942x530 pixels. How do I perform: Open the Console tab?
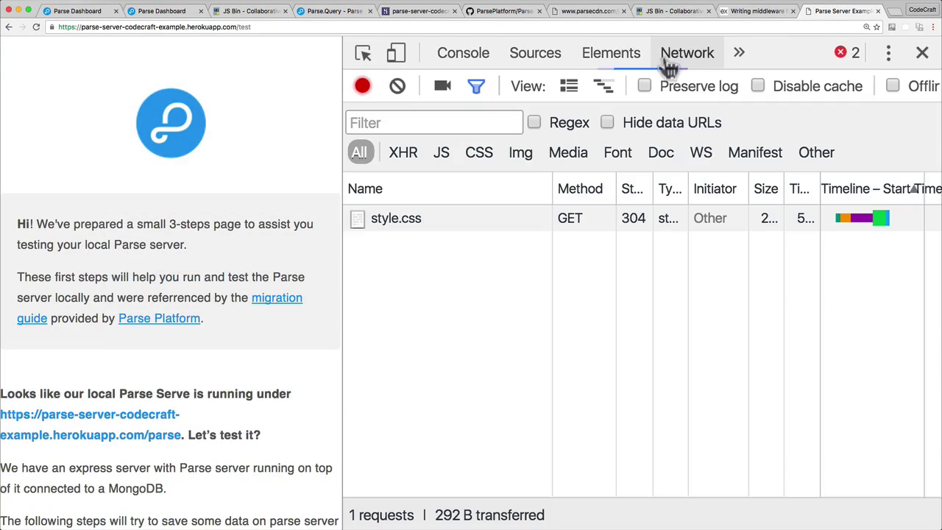463,53
